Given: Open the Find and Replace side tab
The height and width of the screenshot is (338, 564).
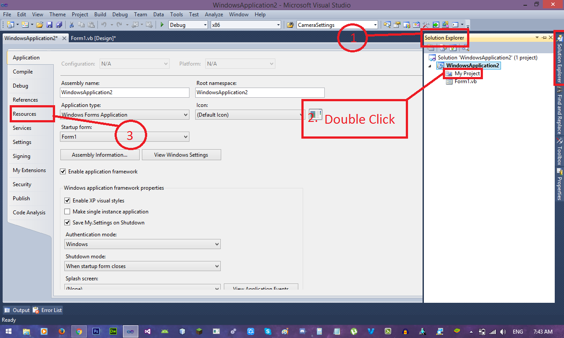Looking at the screenshot, I should [559, 112].
